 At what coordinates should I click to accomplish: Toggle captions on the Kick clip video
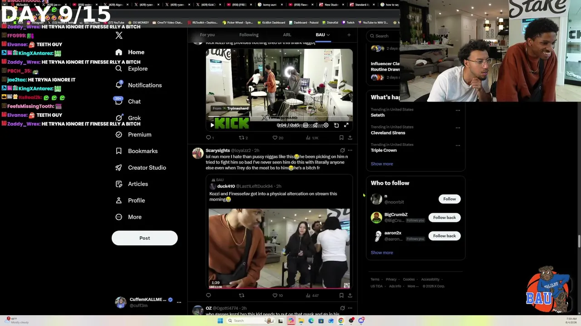(x=305, y=125)
